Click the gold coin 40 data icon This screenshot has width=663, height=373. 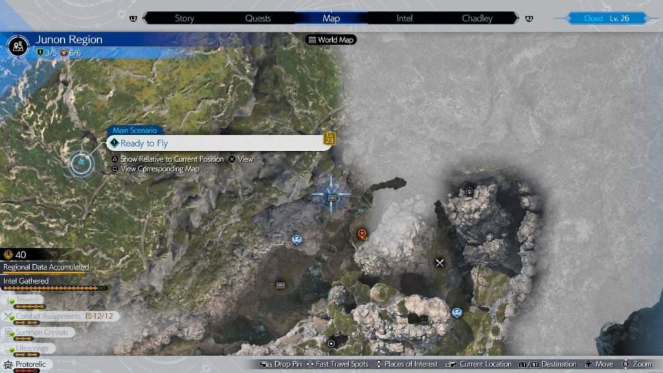pos(8,254)
